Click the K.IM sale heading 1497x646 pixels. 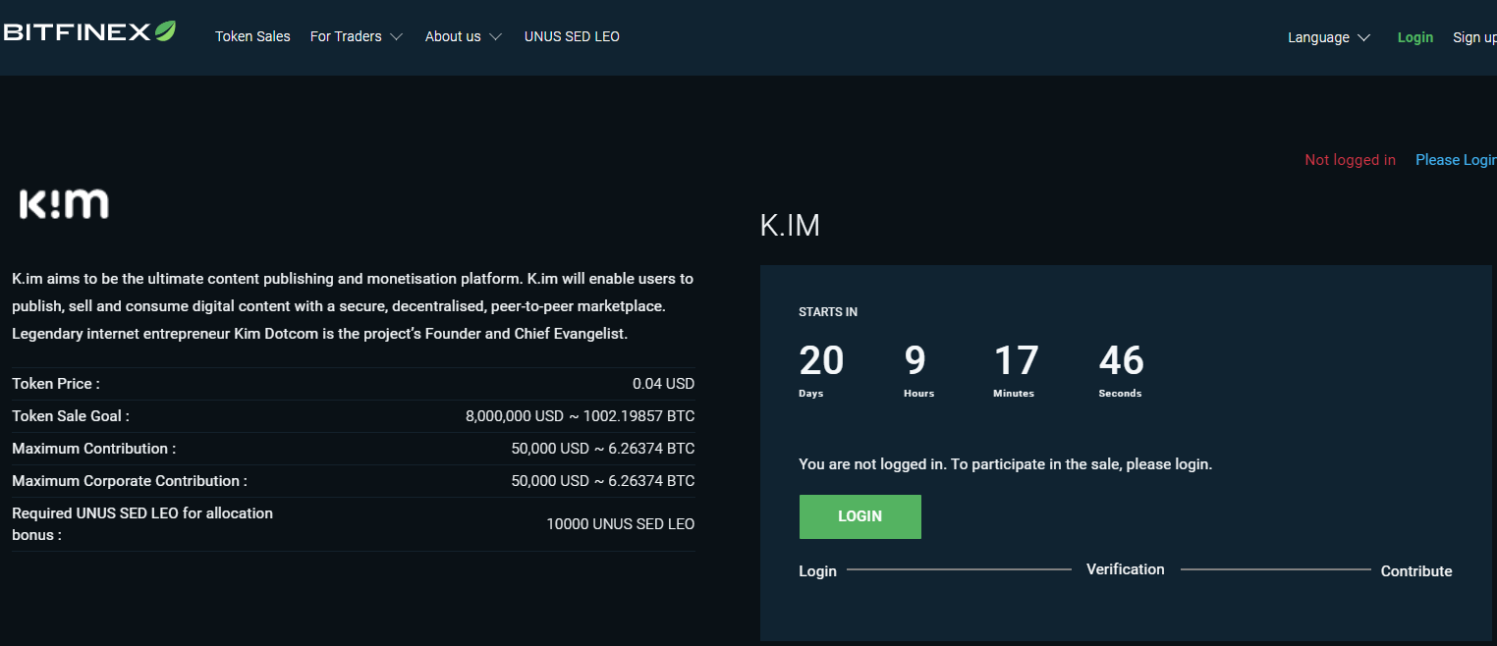[x=790, y=226]
